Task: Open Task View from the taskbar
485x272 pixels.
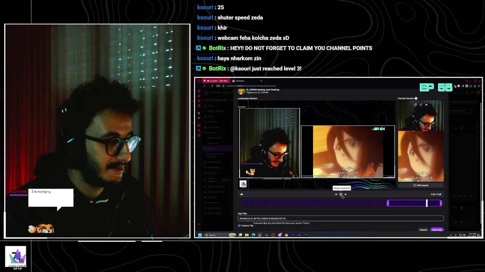Action: (x=240, y=235)
